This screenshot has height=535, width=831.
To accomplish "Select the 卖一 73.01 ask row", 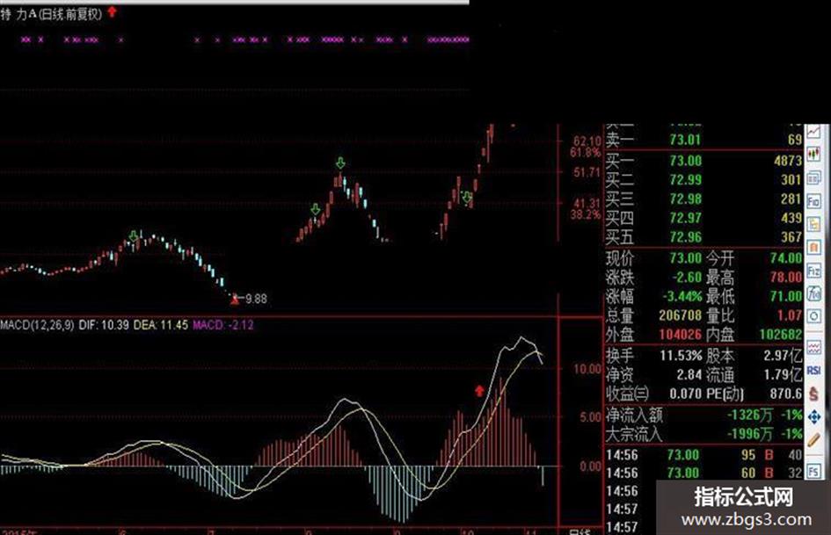I will click(703, 140).
